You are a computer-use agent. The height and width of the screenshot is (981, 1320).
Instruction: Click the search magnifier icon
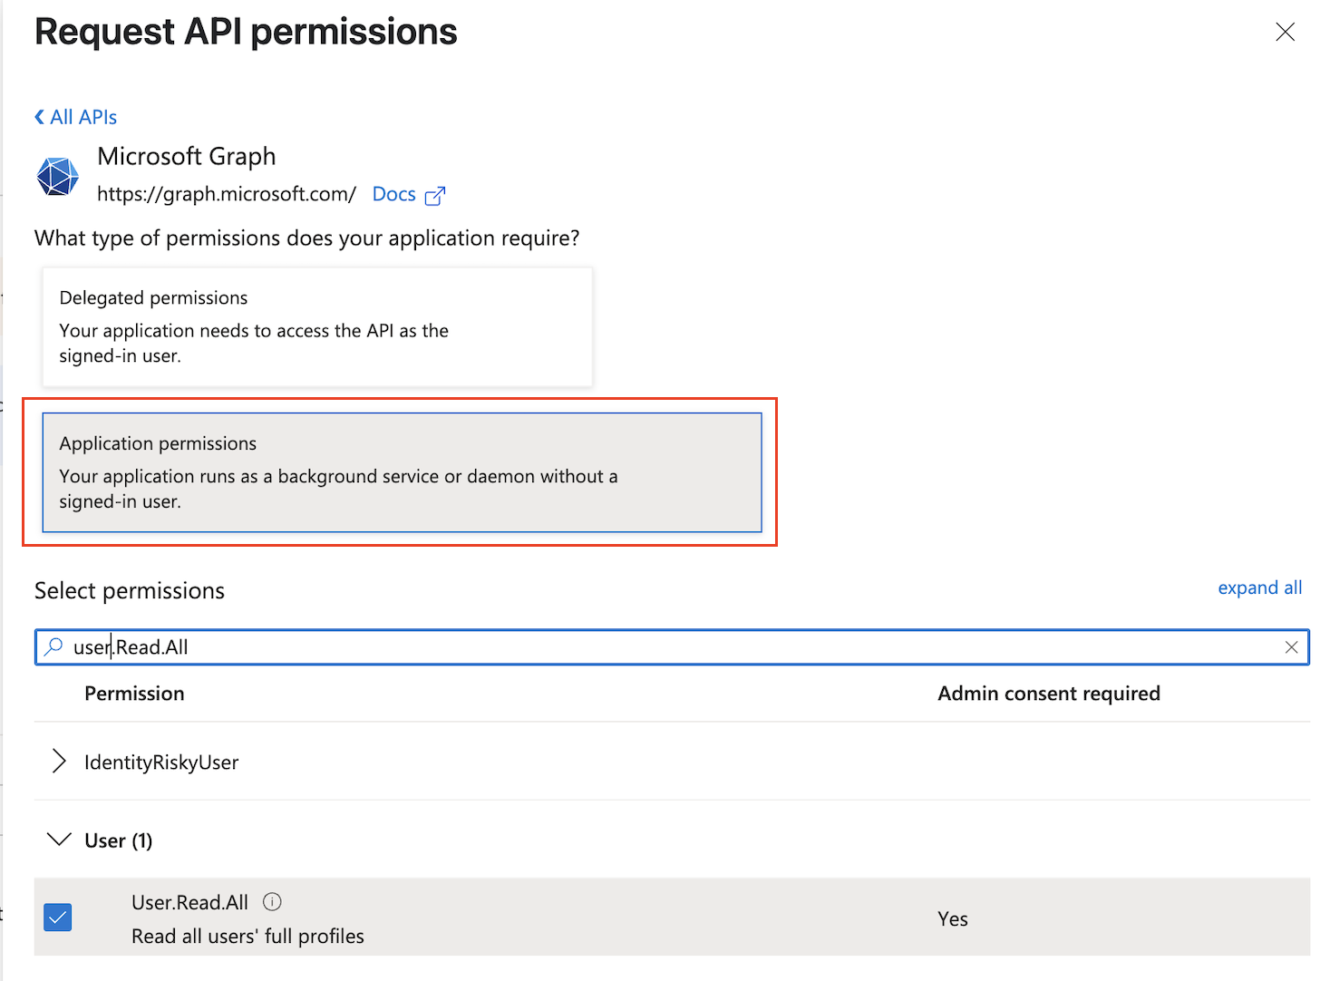(53, 646)
